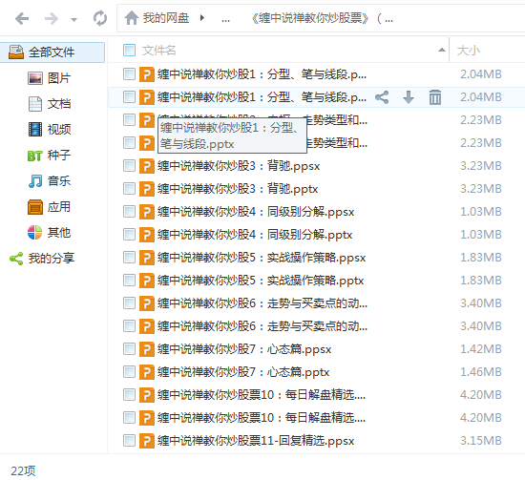Open 我的分享 in the sidebar
The height and width of the screenshot is (480, 525).
pyautogui.click(x=42, y=259)
